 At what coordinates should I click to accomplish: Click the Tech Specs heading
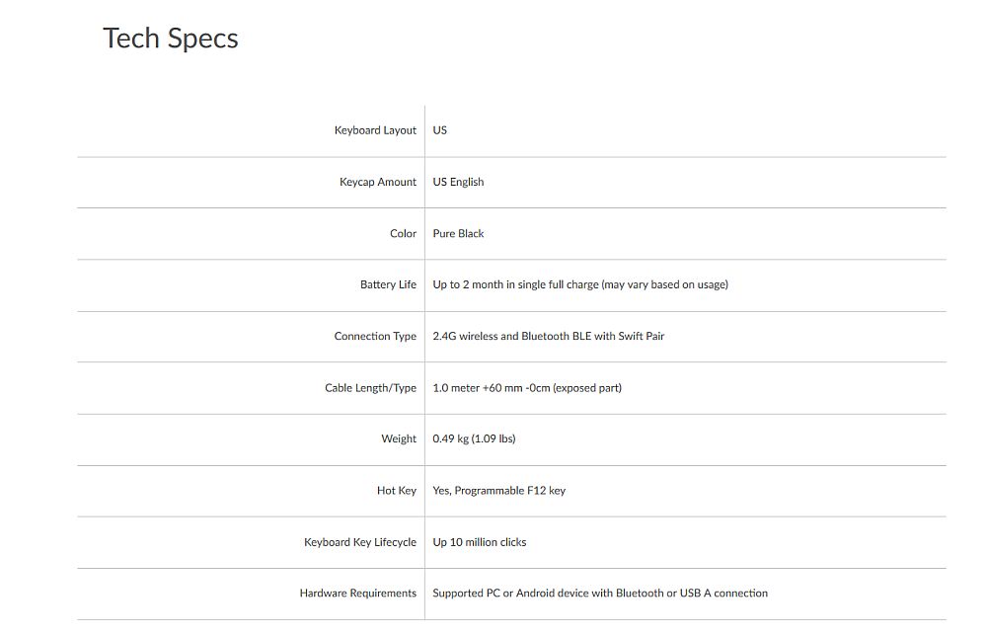coord(171,39)
